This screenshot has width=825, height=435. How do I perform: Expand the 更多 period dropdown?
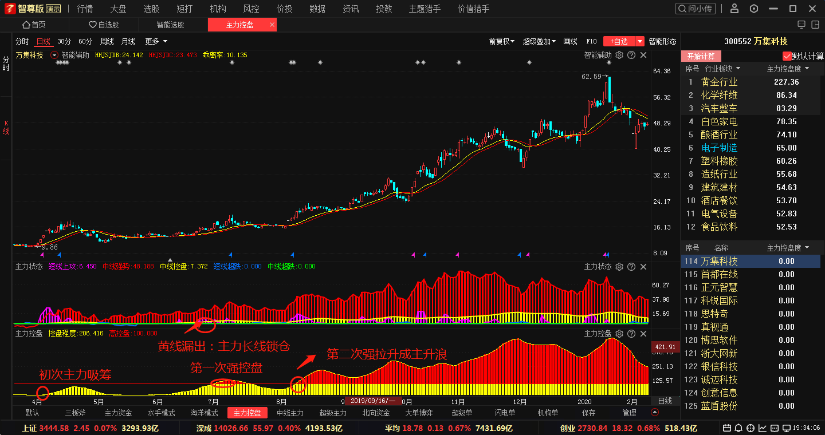pos(156,41)
